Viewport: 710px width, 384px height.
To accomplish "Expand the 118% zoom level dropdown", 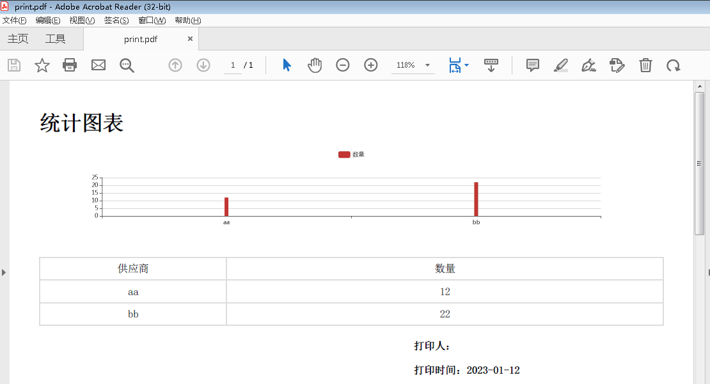I will (x=427, y=65).
